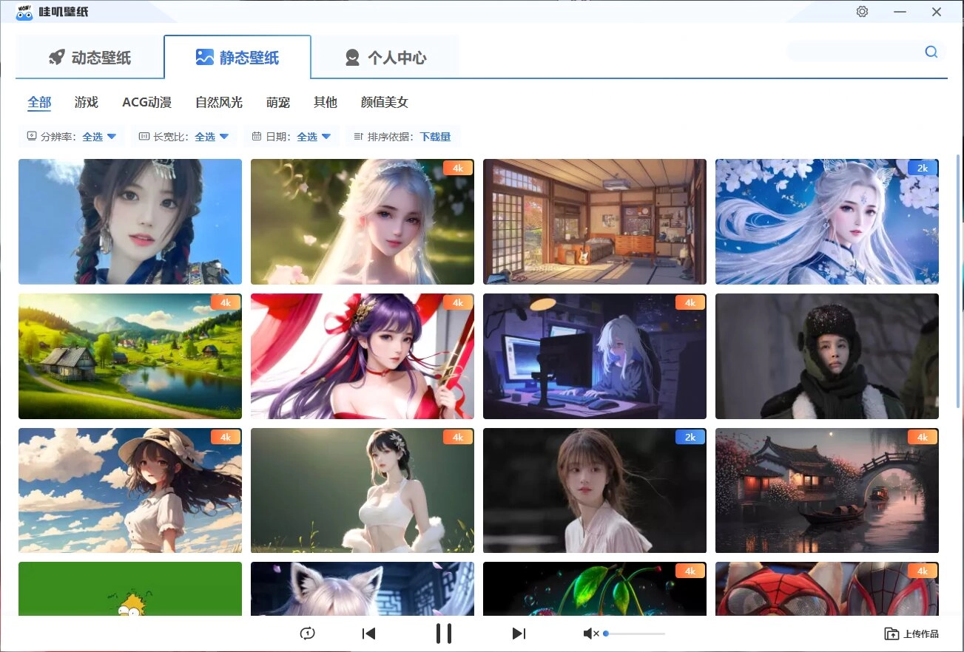This screenshot has width=964, height=652.
Task: Open the settings gear icon
Action: [862, 11]
